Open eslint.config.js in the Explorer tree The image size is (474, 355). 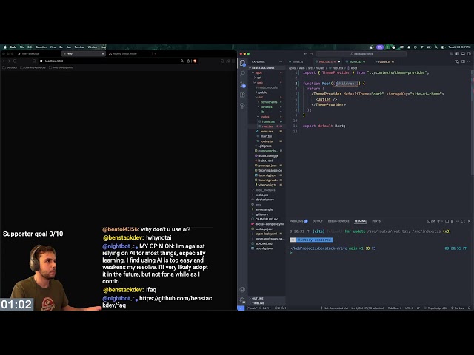point(268,156)
